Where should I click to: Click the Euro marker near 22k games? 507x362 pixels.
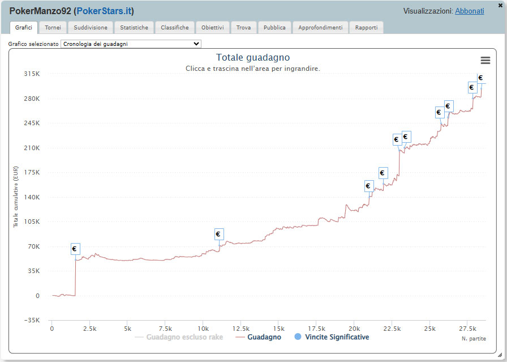coord(383,173)
